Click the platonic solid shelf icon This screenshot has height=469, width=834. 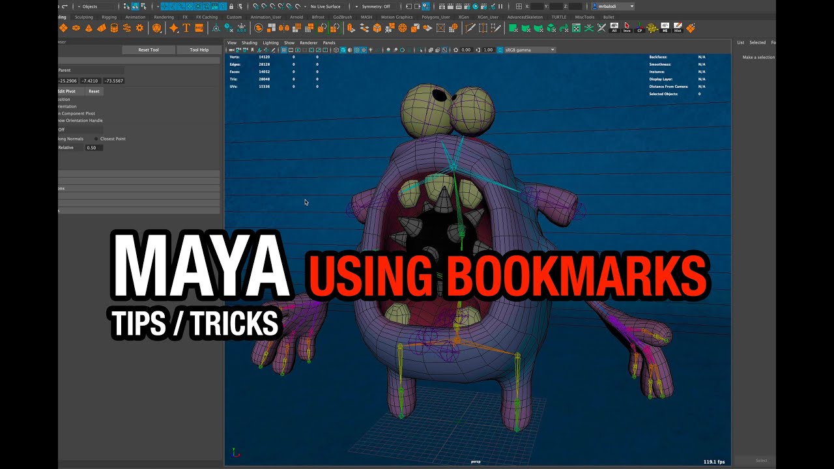[157, 28]
